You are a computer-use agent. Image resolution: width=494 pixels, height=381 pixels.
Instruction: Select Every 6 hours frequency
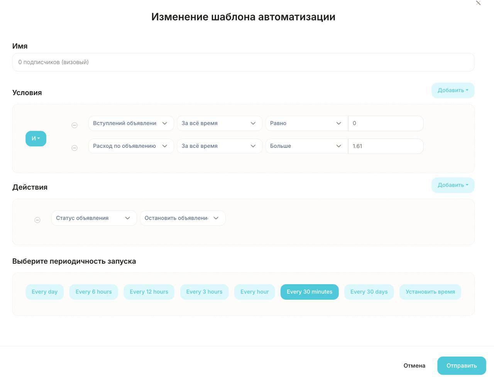tap(93, 292)
